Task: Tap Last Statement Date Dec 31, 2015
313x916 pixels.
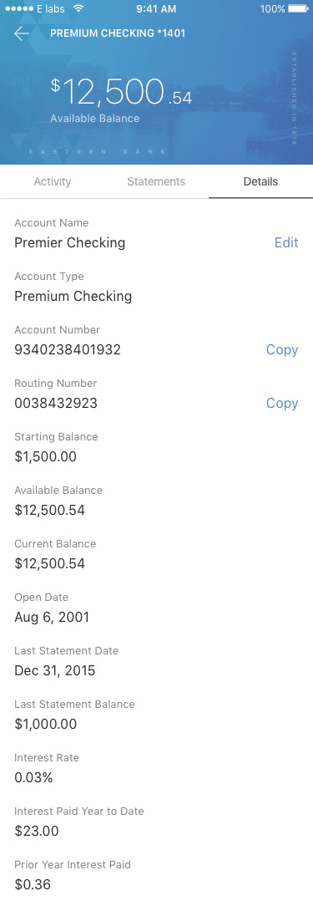Action: pos(54,670)
